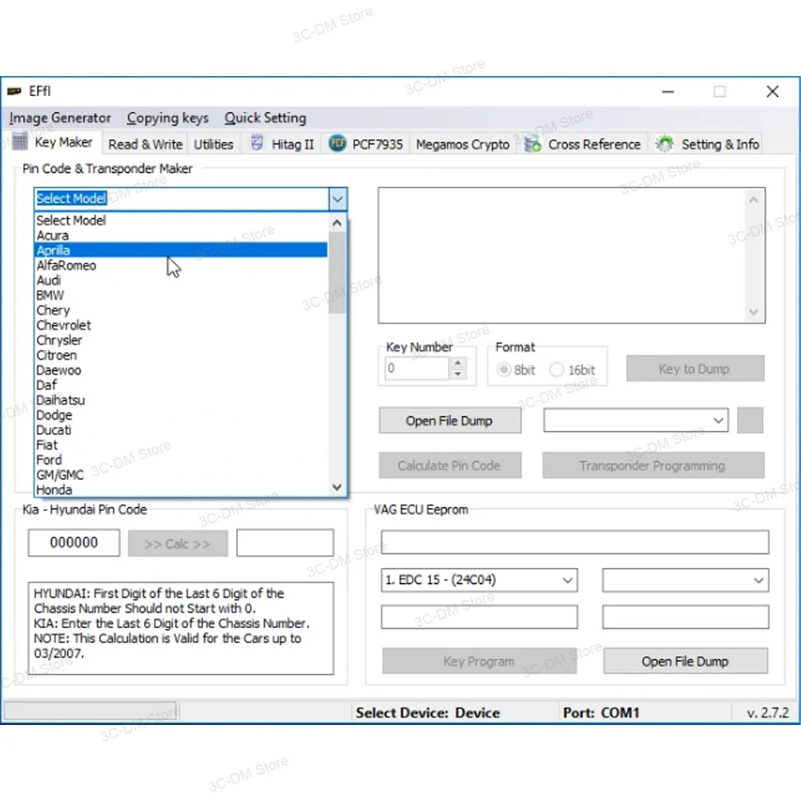Screen dimensions: 801x801
Task: Click small gray square button beside dropdown
Action: [750, 421]
